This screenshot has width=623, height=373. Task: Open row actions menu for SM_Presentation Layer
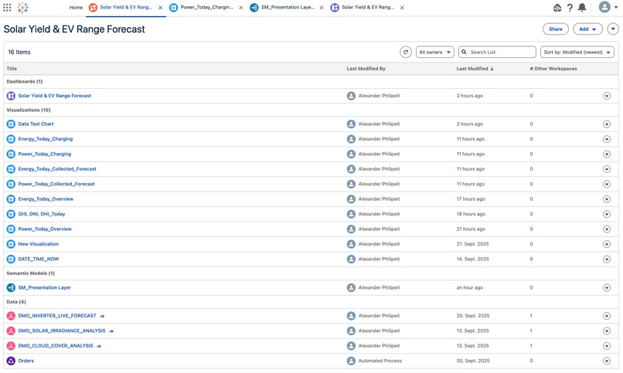coord(607,288)
